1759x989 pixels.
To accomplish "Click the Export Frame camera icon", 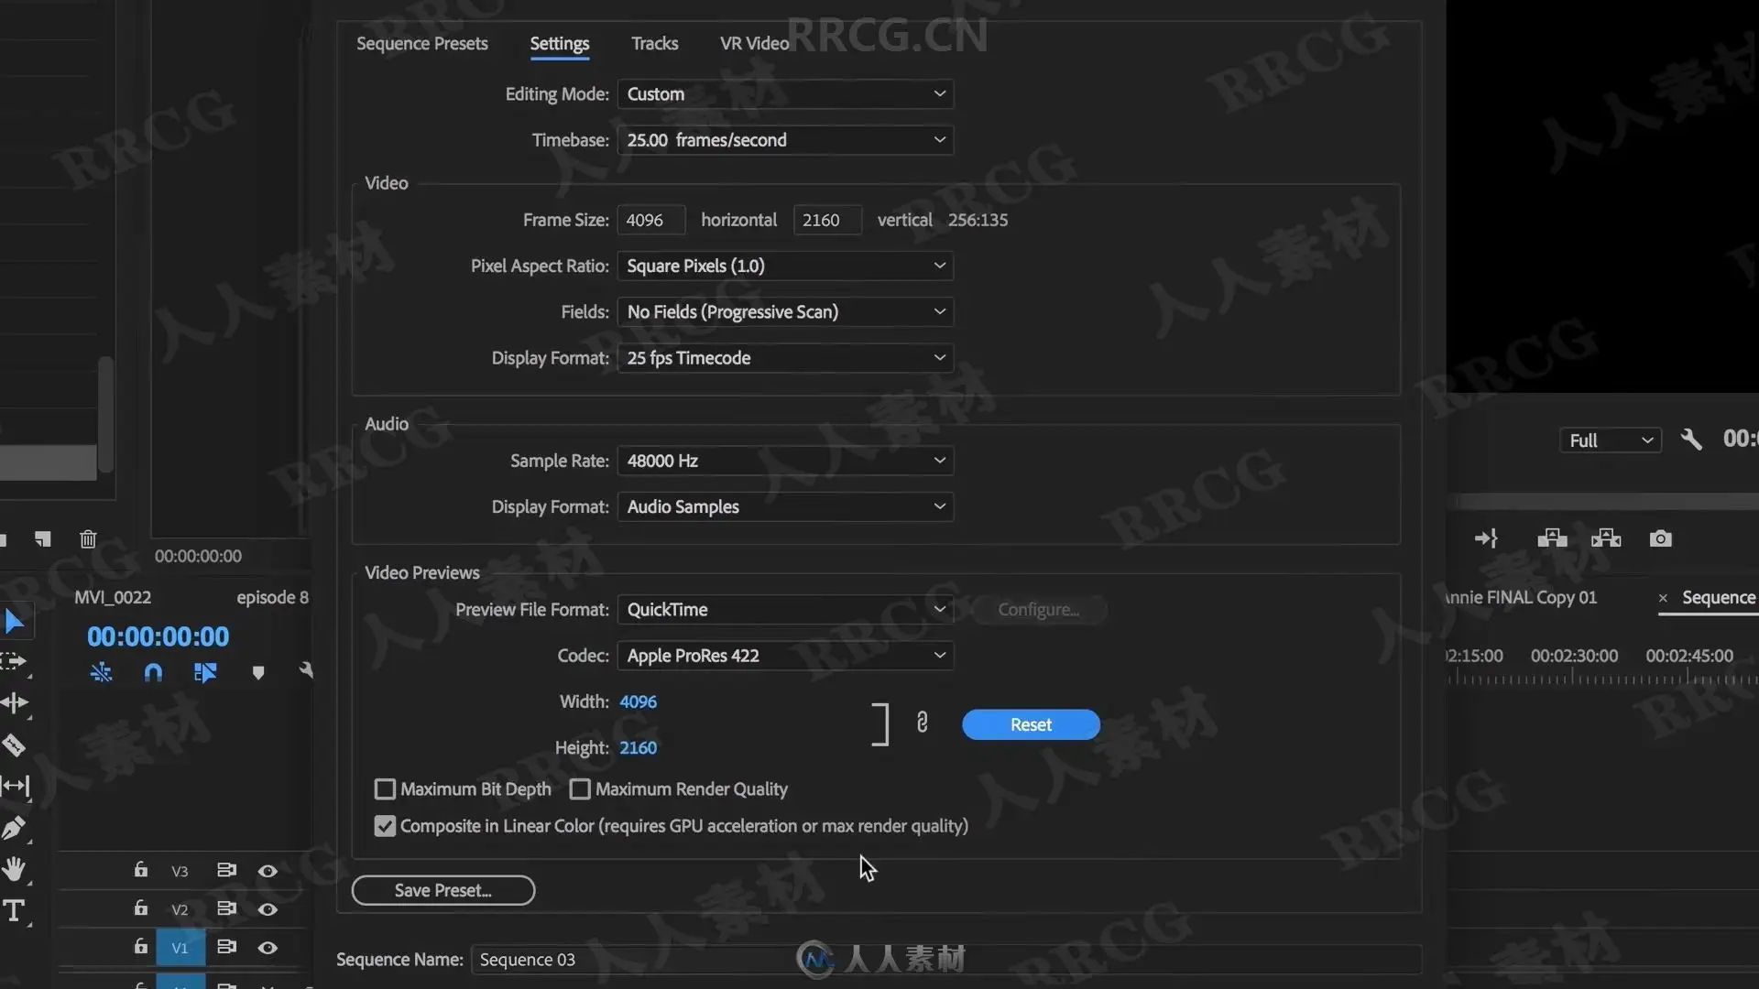I will tap(1660, 538).
